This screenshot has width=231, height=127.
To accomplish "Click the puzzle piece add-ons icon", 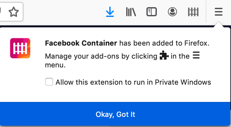I will click(x=164, y=55).
